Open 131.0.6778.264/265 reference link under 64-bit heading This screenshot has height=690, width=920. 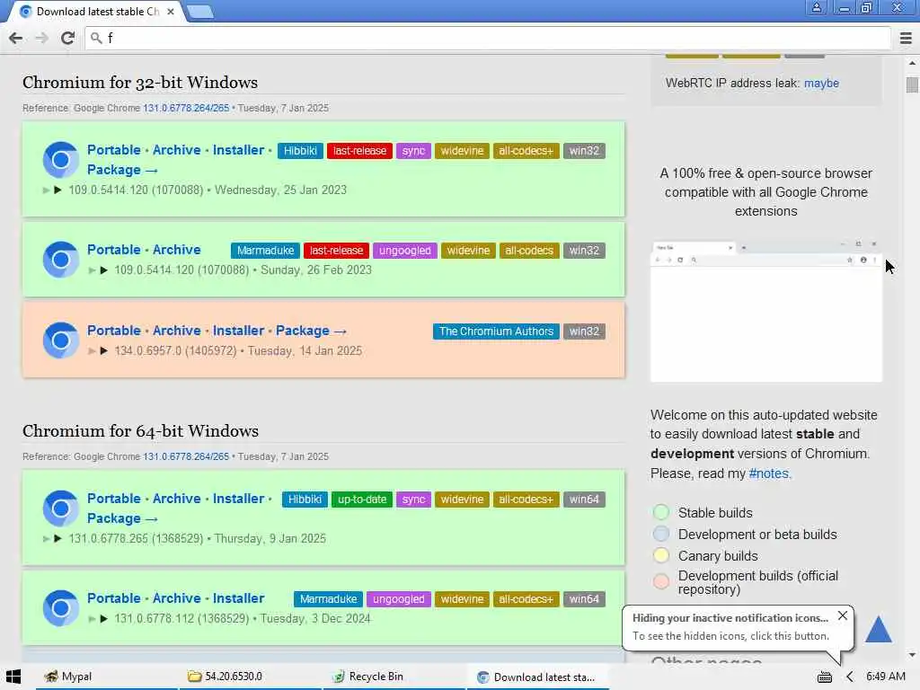pos(186,456)
